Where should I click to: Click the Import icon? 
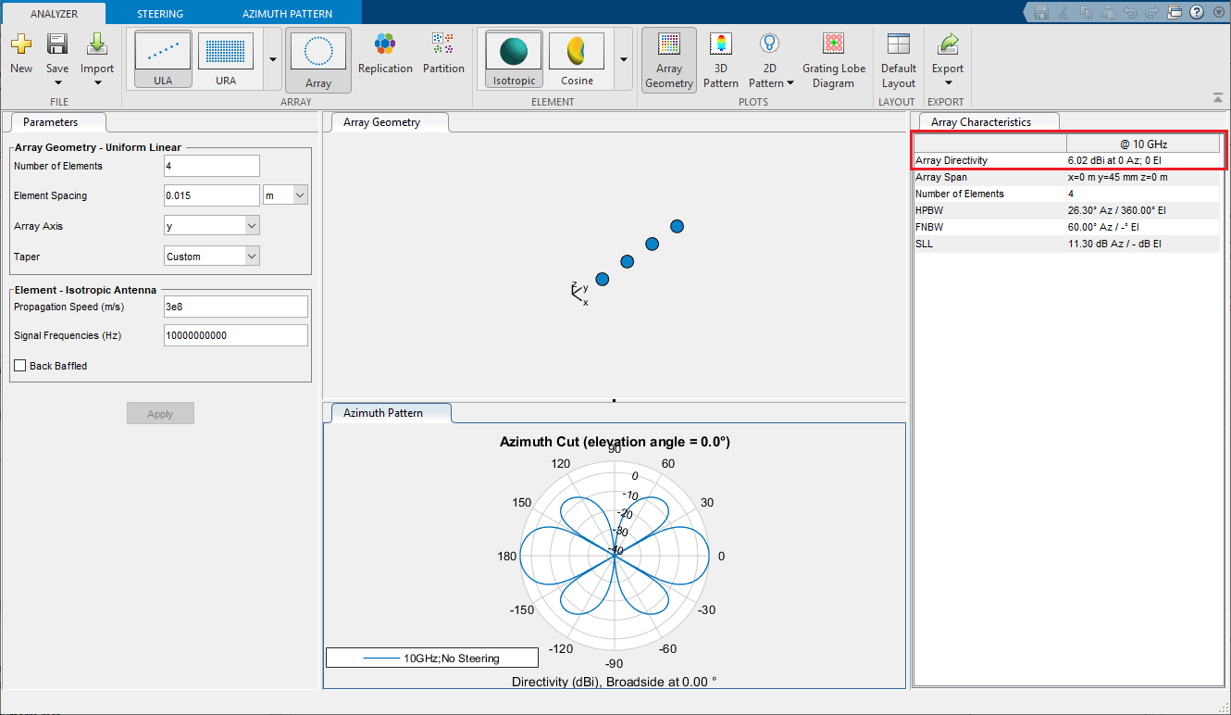click(x=97, y=44)
